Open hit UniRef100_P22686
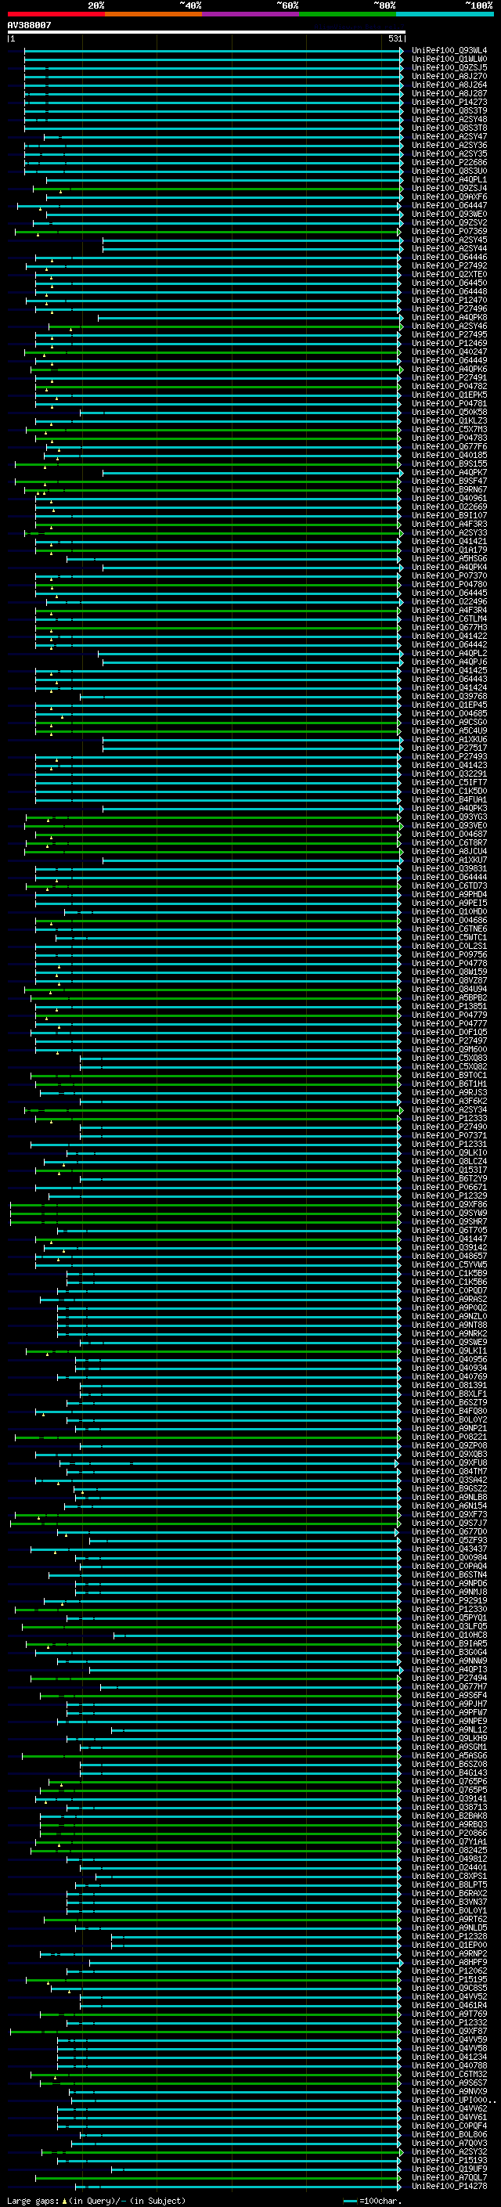Screen dimensions: 501x2207 pos(449,162)
